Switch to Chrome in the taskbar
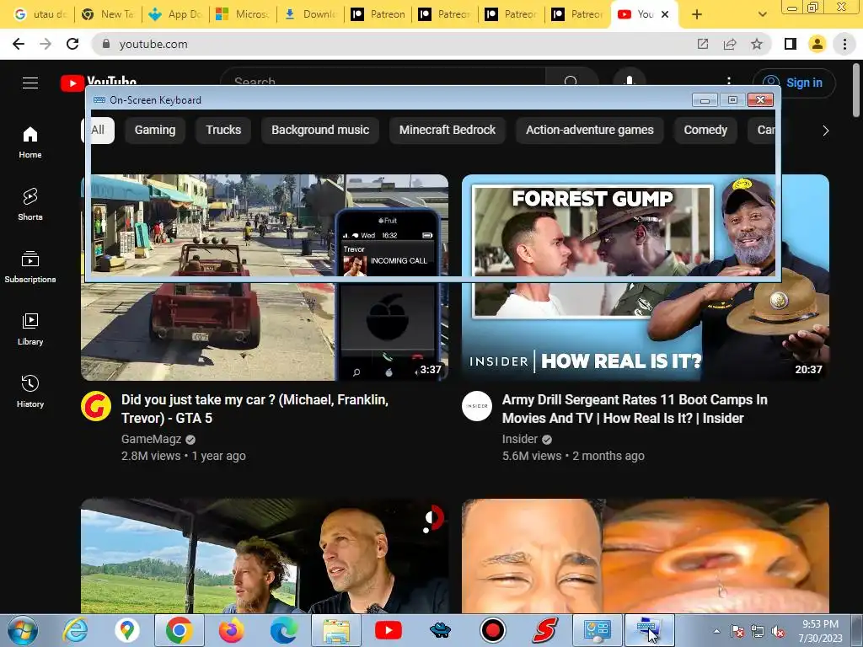The height and width of the screenshot is (647, 863). click(180, 630)
